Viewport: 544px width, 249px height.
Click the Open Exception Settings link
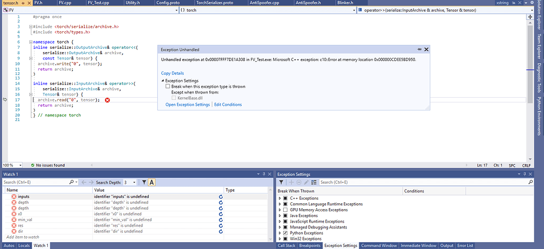(188, 105)
